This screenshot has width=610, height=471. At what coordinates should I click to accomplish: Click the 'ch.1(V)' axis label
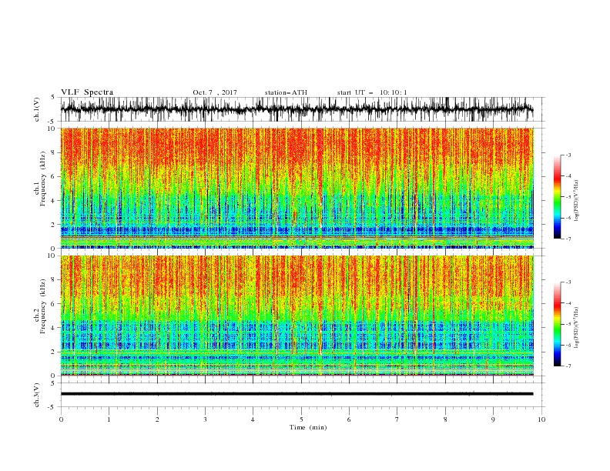pyautogui.click(x=37, y=109)
